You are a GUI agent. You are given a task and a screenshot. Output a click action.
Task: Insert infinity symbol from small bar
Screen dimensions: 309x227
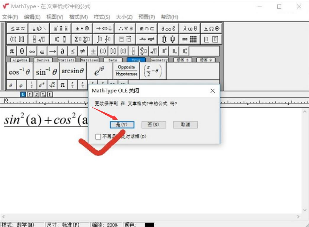coord(32,51)
